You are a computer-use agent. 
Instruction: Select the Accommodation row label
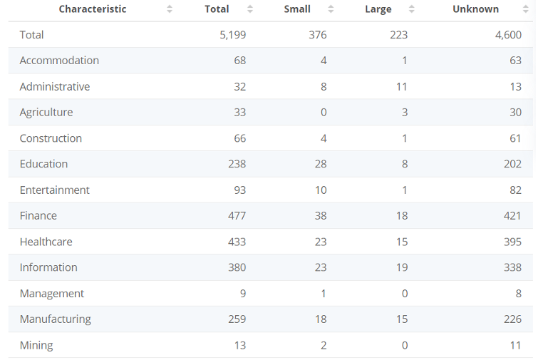tap(59, 61)
